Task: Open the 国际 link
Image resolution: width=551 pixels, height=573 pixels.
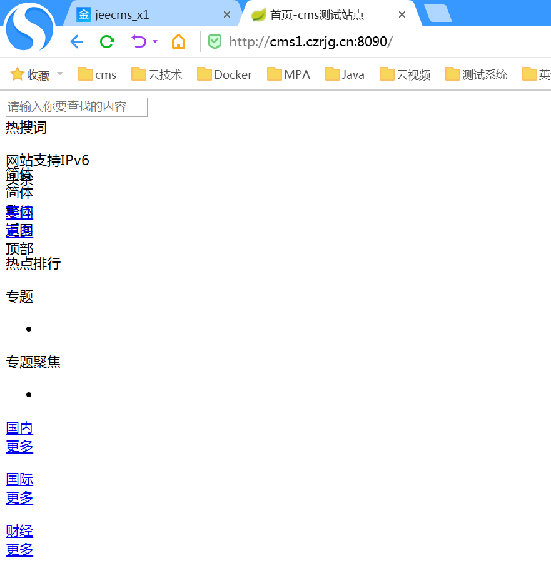Action: pos(20,479)
